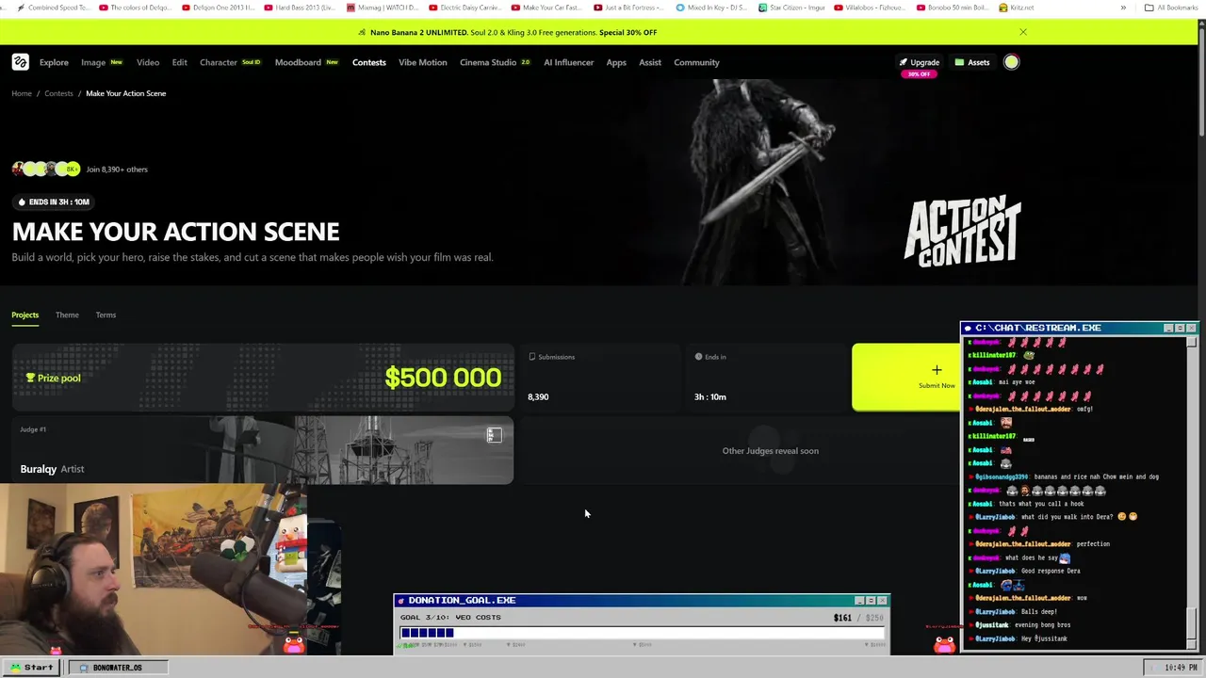Click 'Join 8,390+ others' text
The height and width of the screenshot is (678, 1206).
click(x=117, y=169)
